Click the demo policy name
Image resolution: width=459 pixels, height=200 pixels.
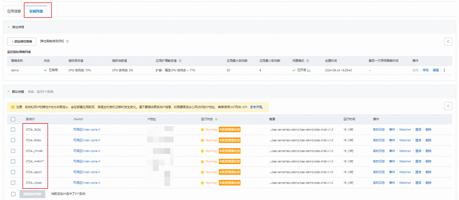(15, 70)
